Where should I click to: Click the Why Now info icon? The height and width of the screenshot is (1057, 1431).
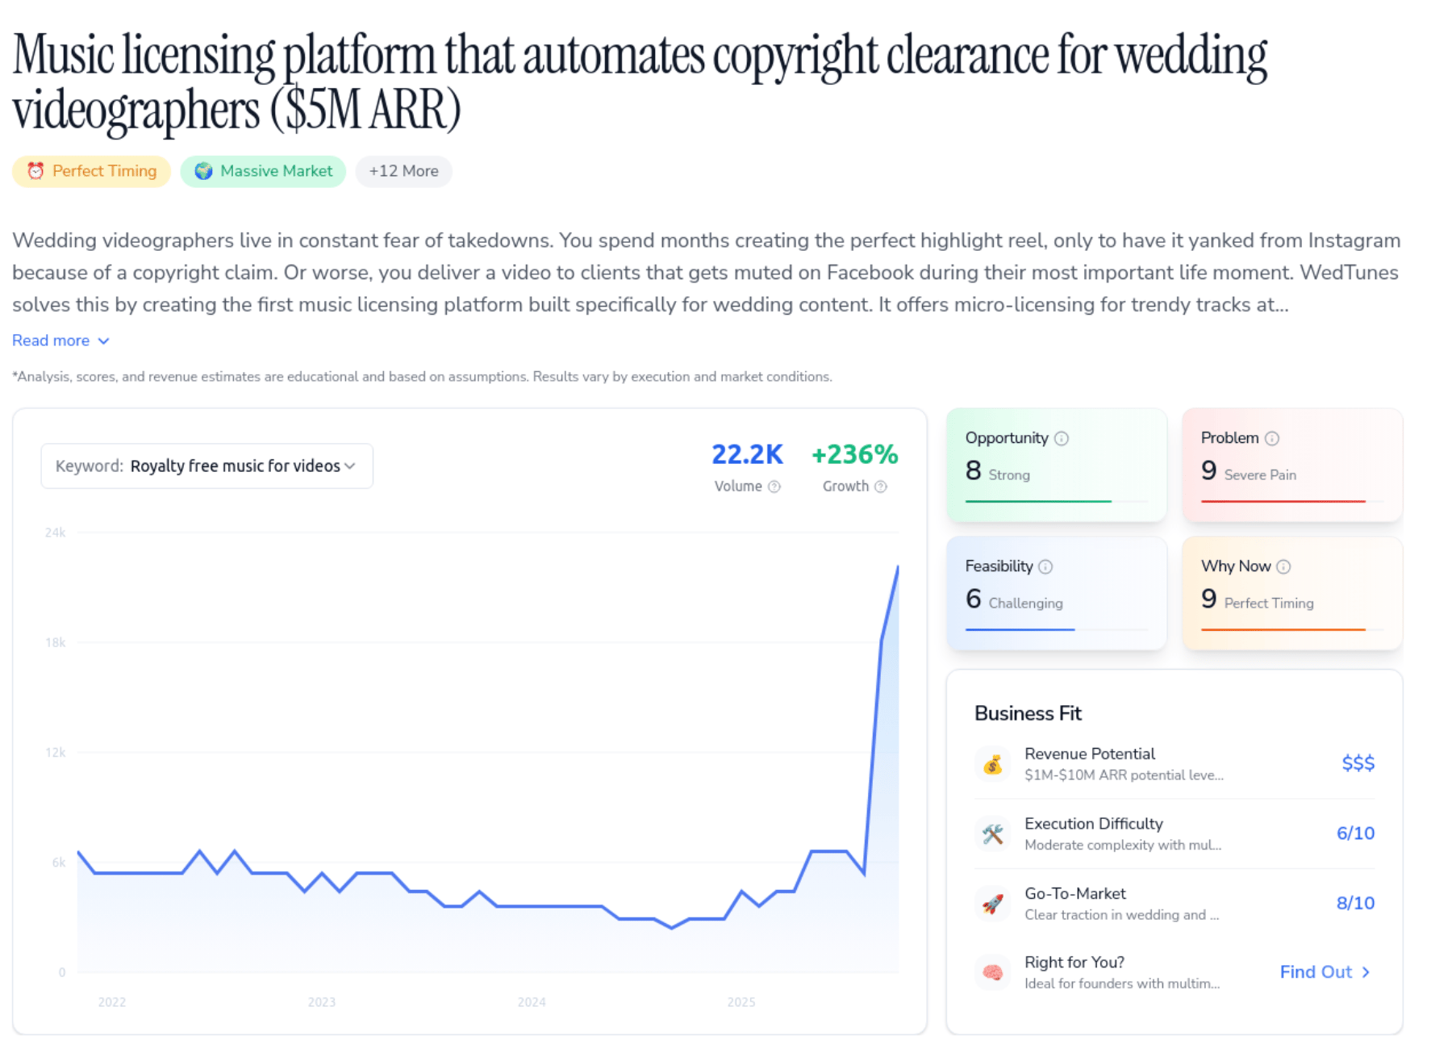[x=1283, y=566]
